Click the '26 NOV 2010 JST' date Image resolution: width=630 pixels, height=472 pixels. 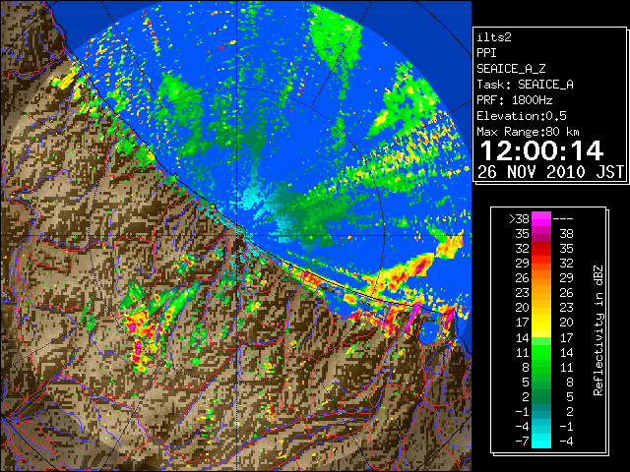[550, 172]
